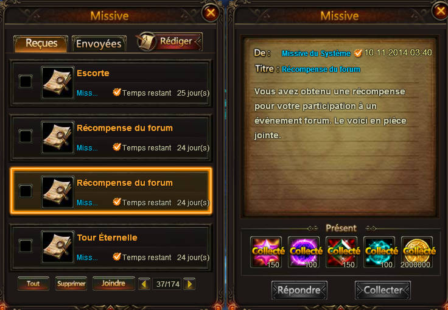The image size is (448, 310).
Task: Tick the checkbox for Tour Éternelle message
Action: 26,245
